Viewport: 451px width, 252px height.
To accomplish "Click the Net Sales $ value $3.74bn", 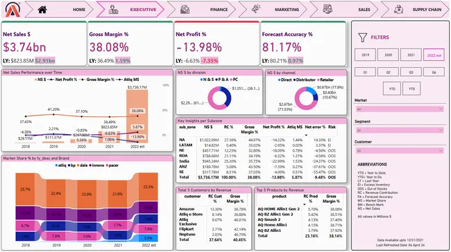I will (x=24, y=47).
